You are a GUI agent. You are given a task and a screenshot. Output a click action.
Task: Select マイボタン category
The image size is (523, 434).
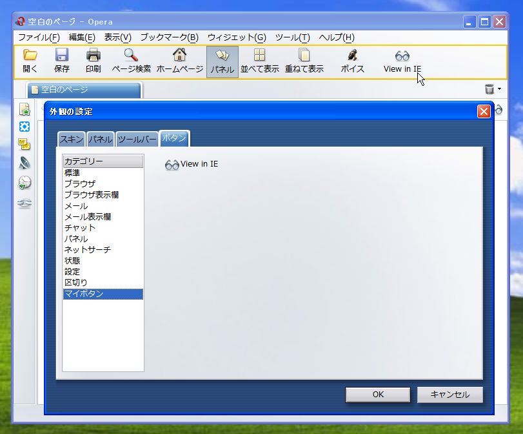tap(103, 294)
